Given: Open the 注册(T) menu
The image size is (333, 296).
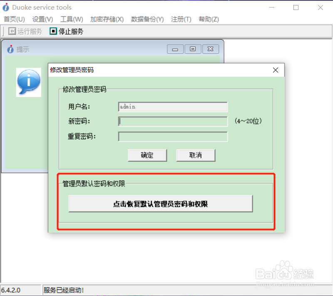Looking at the screenshot, I should [181, 19].
